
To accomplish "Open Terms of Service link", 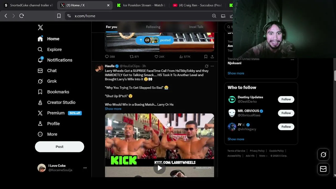I will [x=236, y=151].
